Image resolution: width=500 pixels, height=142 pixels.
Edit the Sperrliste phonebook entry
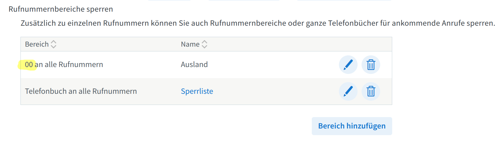coord(348,91)
